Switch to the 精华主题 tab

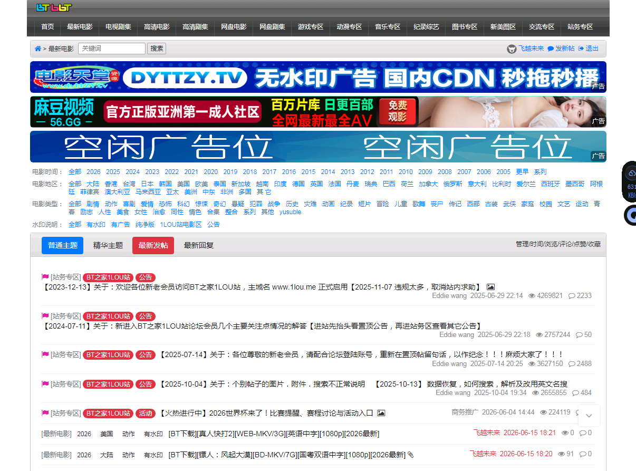[108, 245]
